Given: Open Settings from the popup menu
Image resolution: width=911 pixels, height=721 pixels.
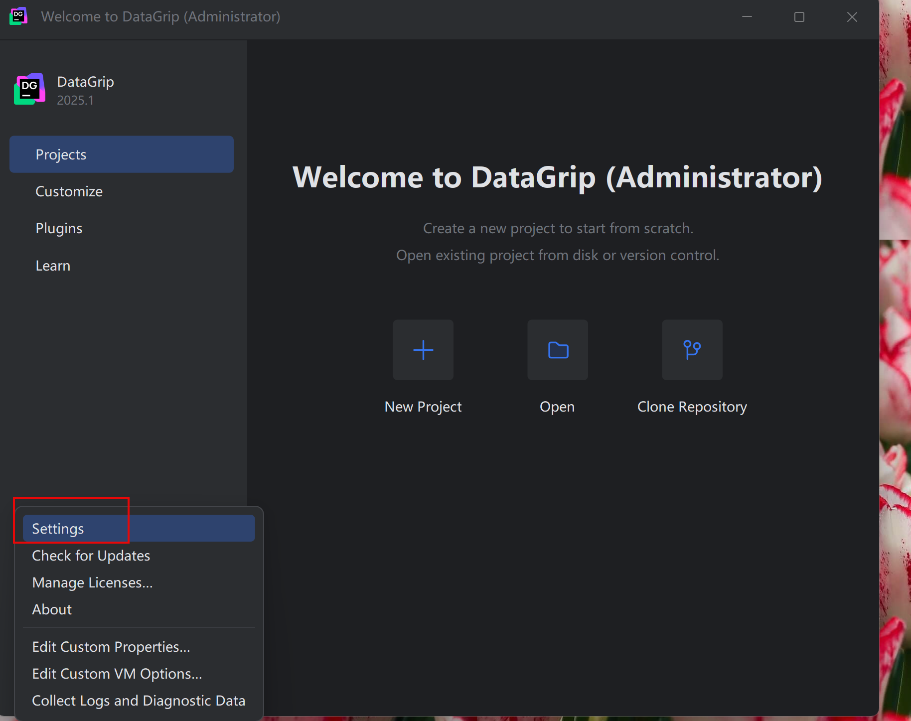Looking at the screenshot, I should (x=58, y=529).
